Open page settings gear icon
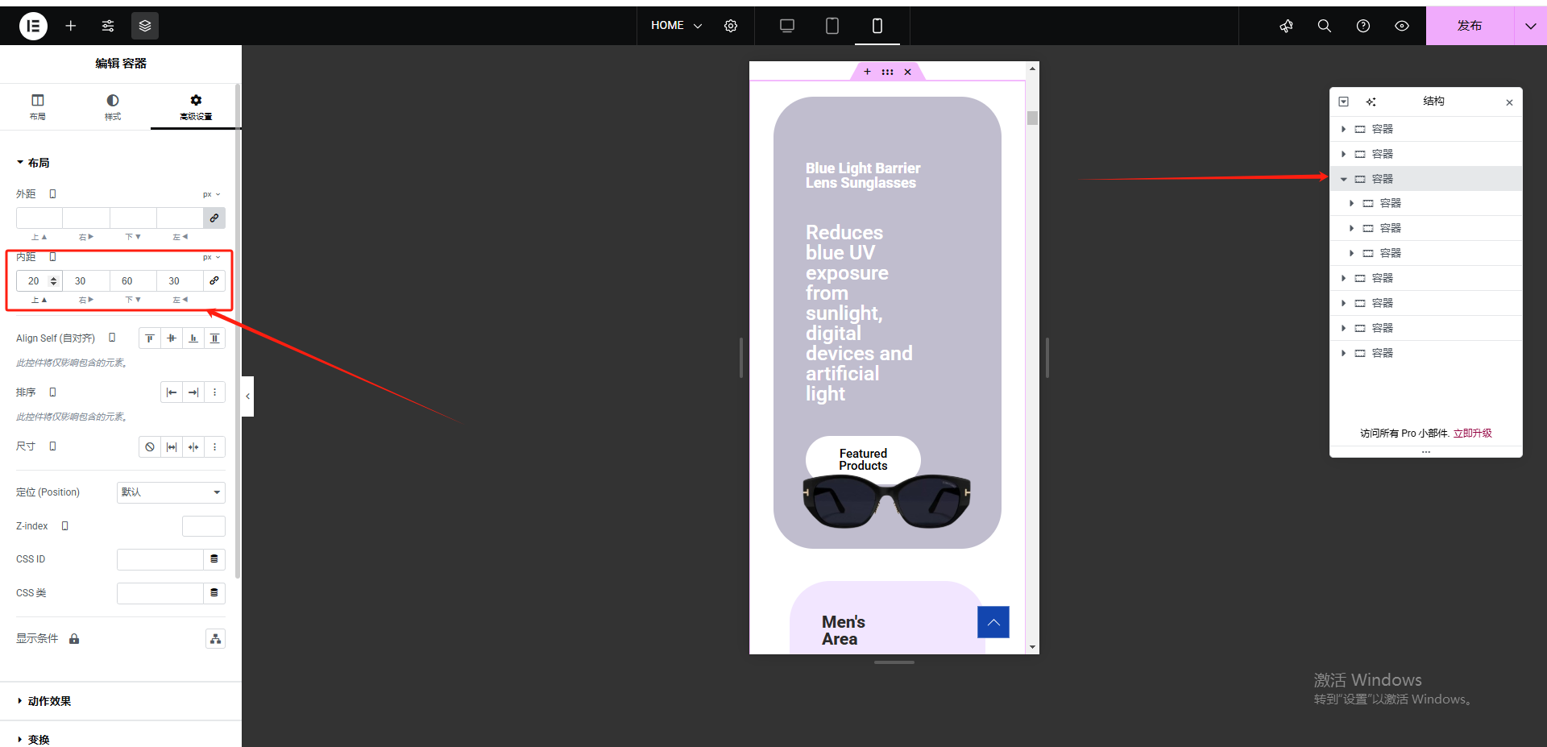The image size is (1547, 747). [x=731, y=26]
